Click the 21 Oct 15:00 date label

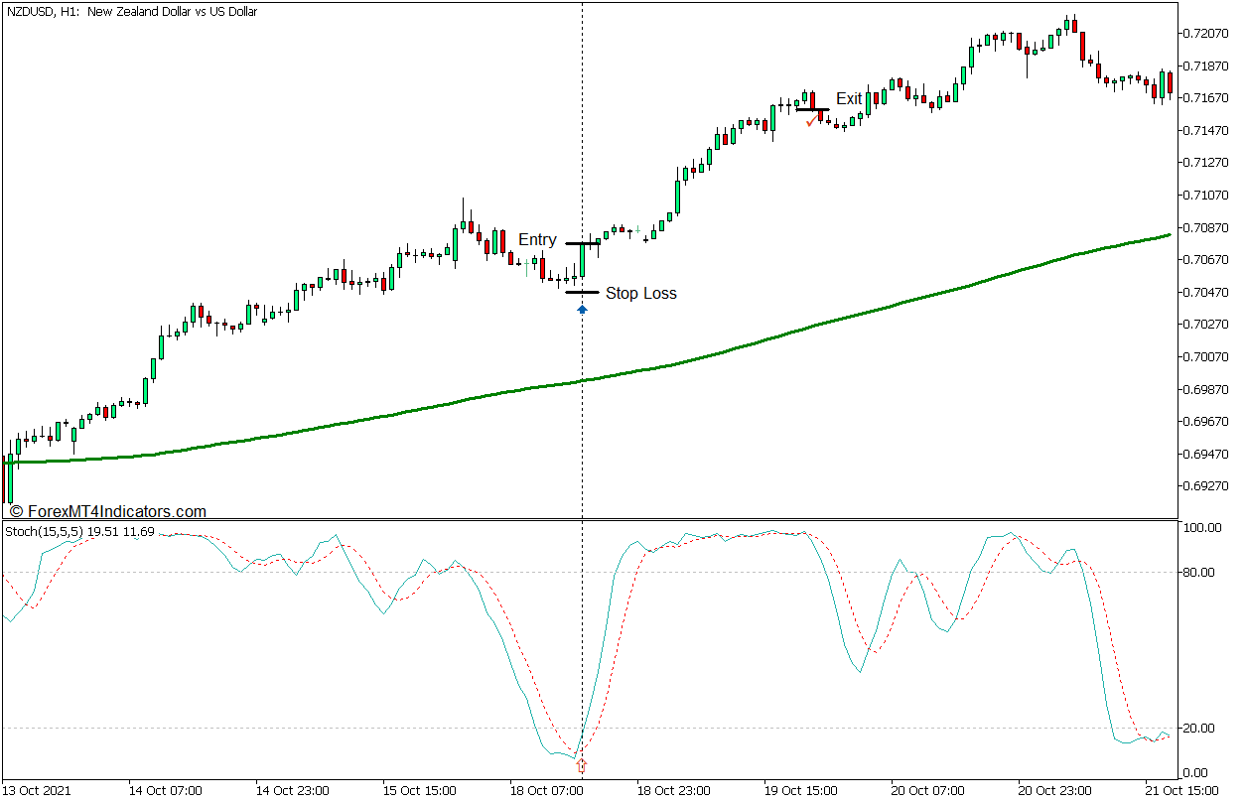click(x=1180, y=791)
